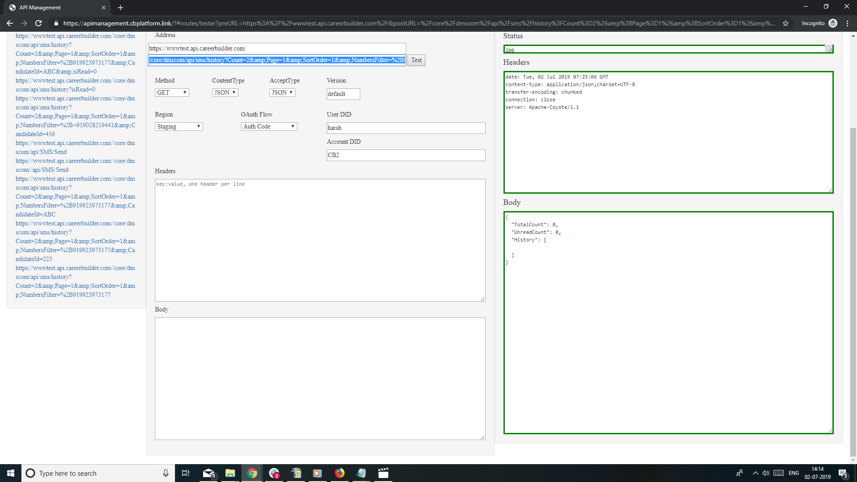Click the page vertical scrollbar
Viewport: 857px width, 482px height.
[853, 290]
